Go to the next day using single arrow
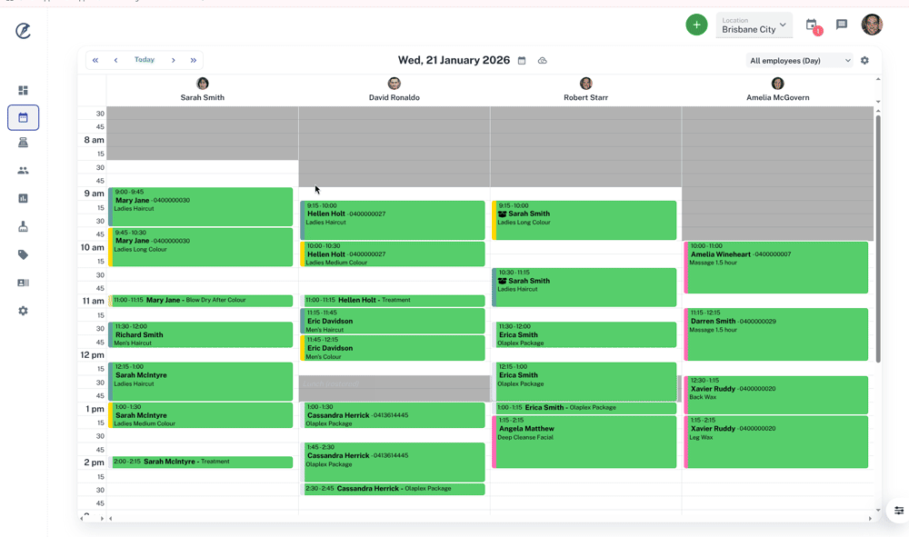The height and width of the screenshot is (537, 909). coord(174,61)
